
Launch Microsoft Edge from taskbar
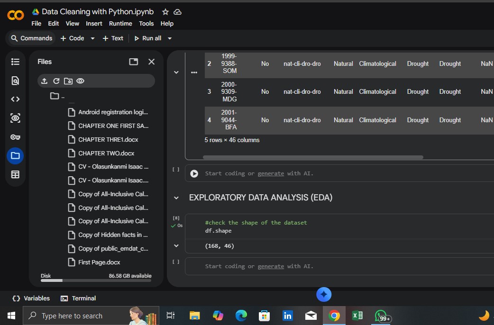241,316
